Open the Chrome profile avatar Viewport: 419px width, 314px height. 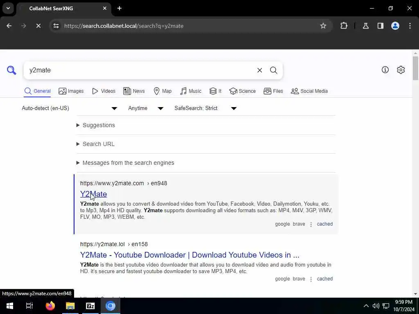coord(395,26)
